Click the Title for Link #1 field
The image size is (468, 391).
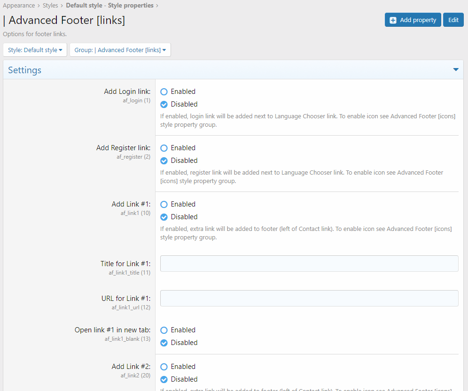tap(309, 264)
